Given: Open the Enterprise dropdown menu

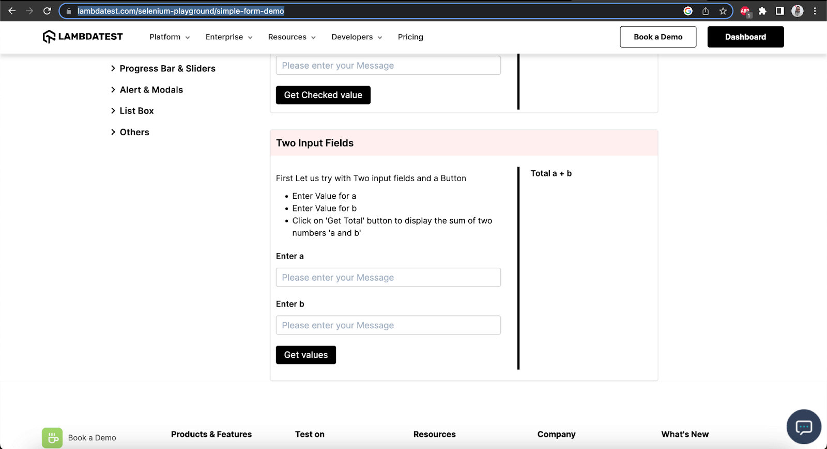Looking at the screenshot, I should point(229,37).
